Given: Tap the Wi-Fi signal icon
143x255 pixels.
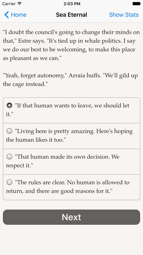Looking at the screenshot, I should tap(20, 4).
